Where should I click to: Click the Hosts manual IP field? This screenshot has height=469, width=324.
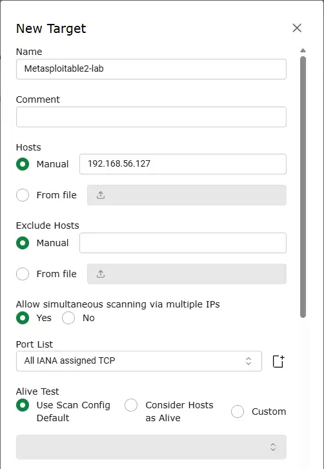[x=183, y=164]
